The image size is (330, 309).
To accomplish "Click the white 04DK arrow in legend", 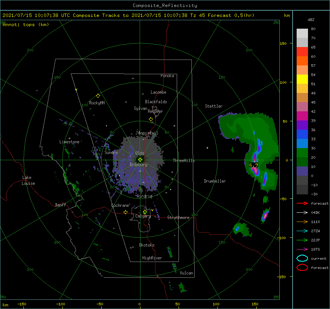I will [x=302, y=213].
